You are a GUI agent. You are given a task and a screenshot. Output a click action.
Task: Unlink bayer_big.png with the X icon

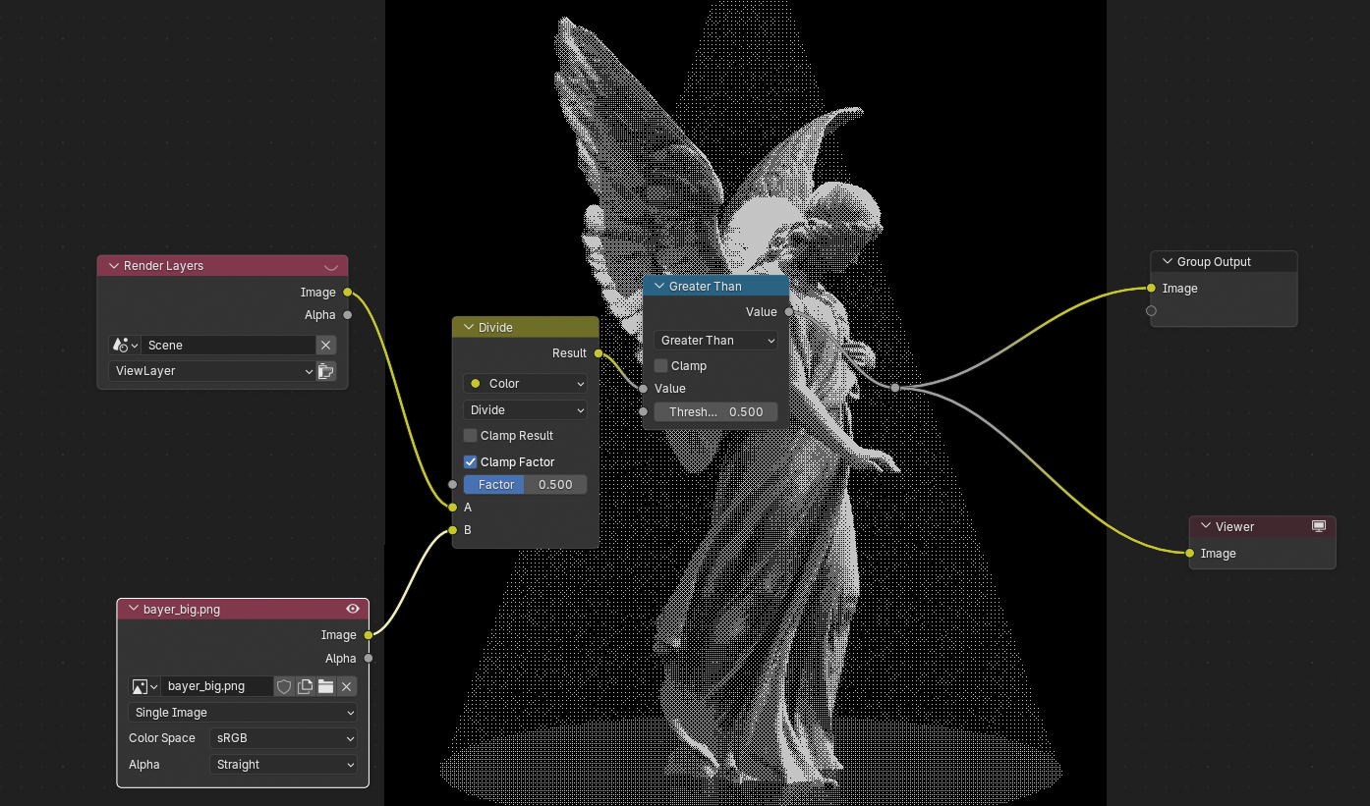pyautogui.click(x=346, y=686)
